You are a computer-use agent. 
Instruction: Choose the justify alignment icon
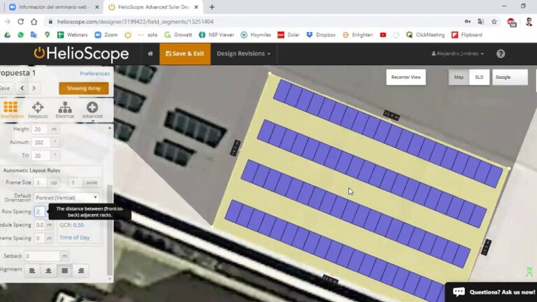[x=65, y=271]
